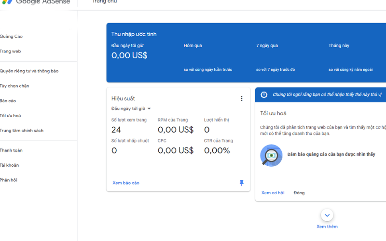Image resolution: width=386 pixels, height=241 pixels.
Task: Pin the Hiệu suất card
Action: coord(242,183)
